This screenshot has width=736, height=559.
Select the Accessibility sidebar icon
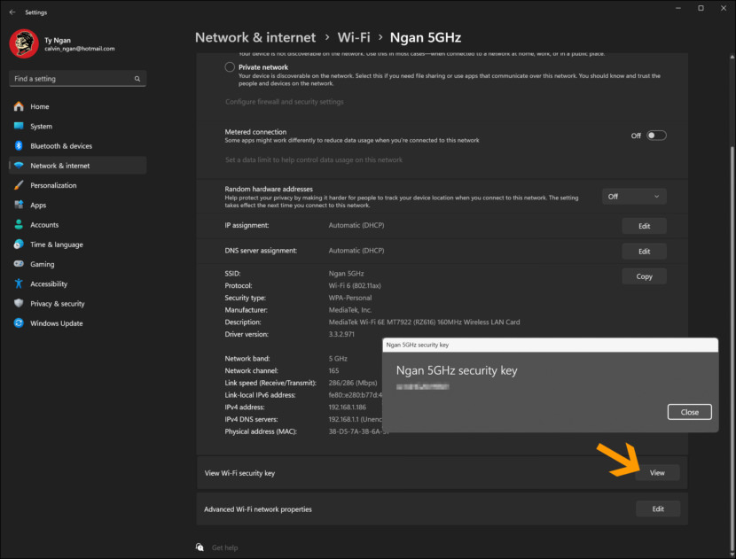click(x=20, y=283)
